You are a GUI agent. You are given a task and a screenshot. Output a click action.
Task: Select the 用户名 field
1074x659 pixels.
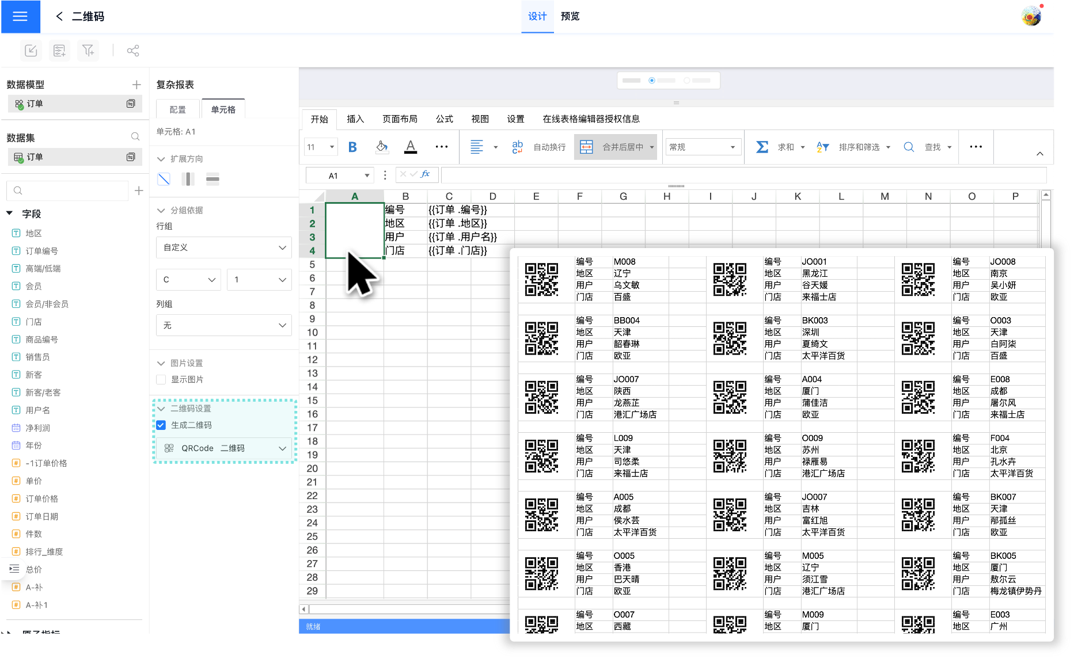click(x=37, y=410)
